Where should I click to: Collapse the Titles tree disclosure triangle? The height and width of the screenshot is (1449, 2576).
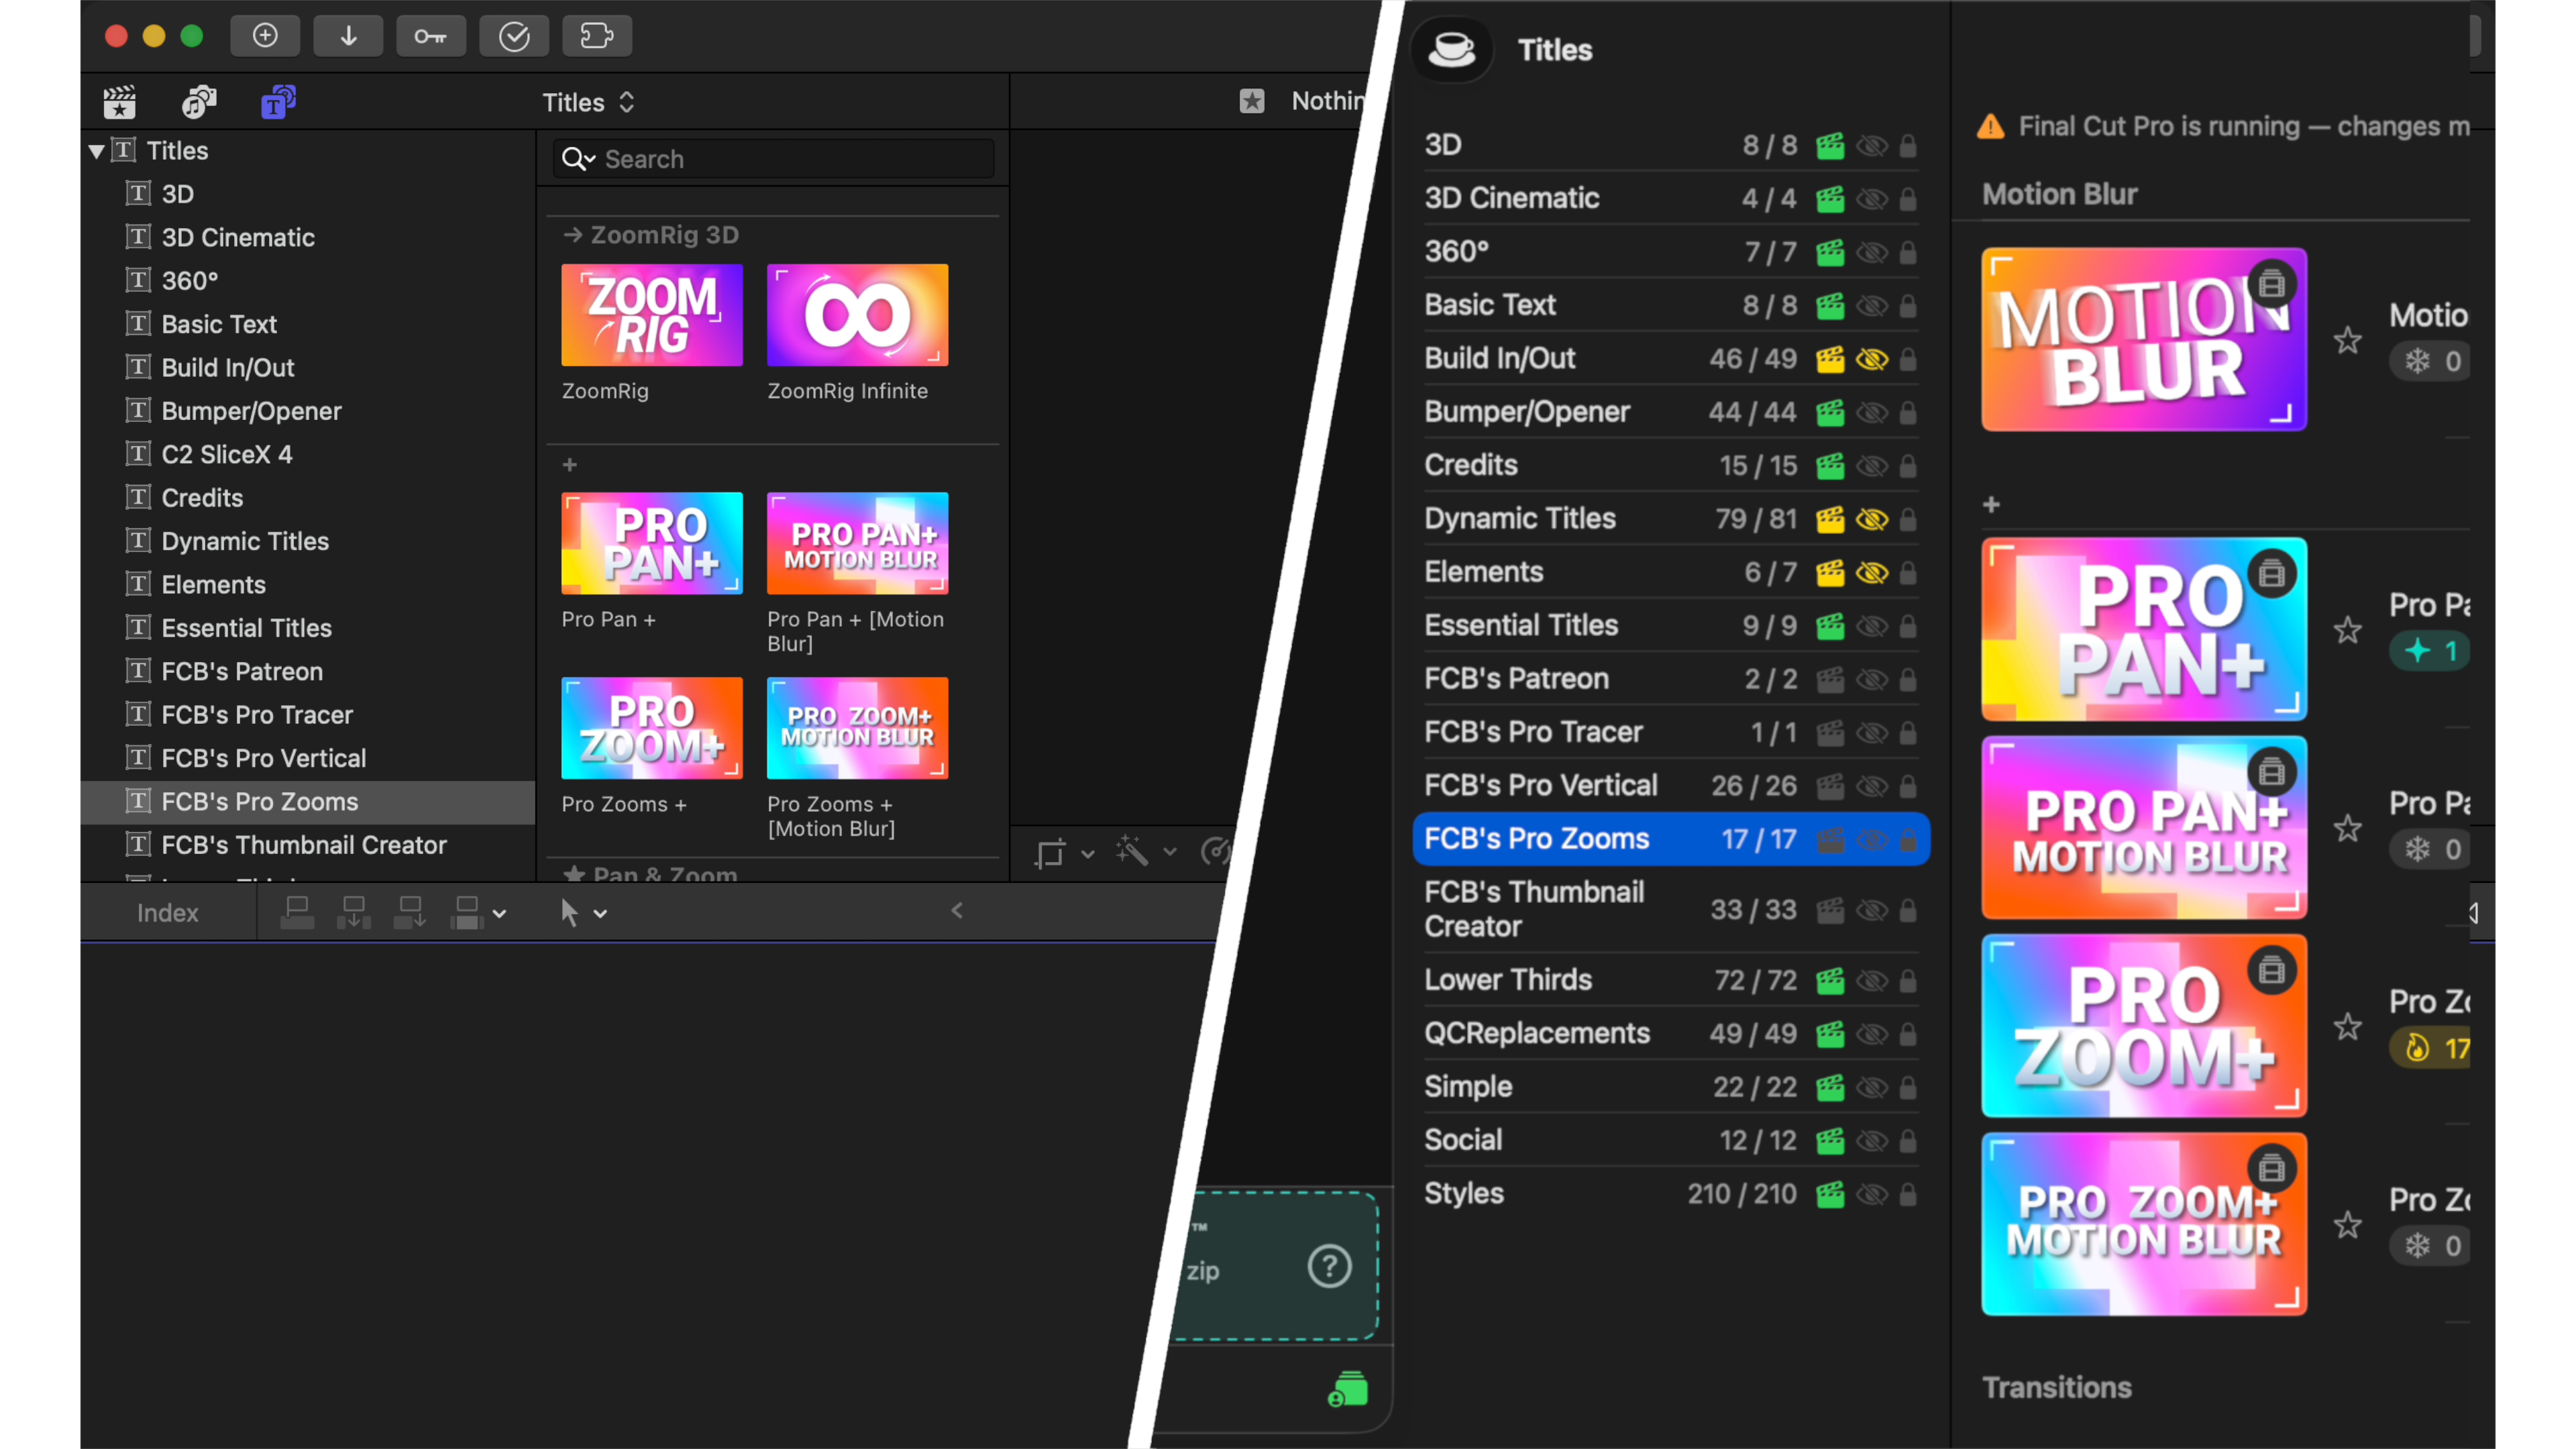tap(96, 151)
